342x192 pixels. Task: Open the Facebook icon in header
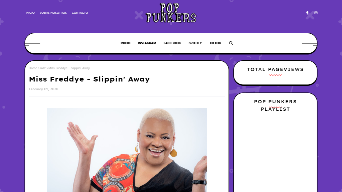coord(307,13)
